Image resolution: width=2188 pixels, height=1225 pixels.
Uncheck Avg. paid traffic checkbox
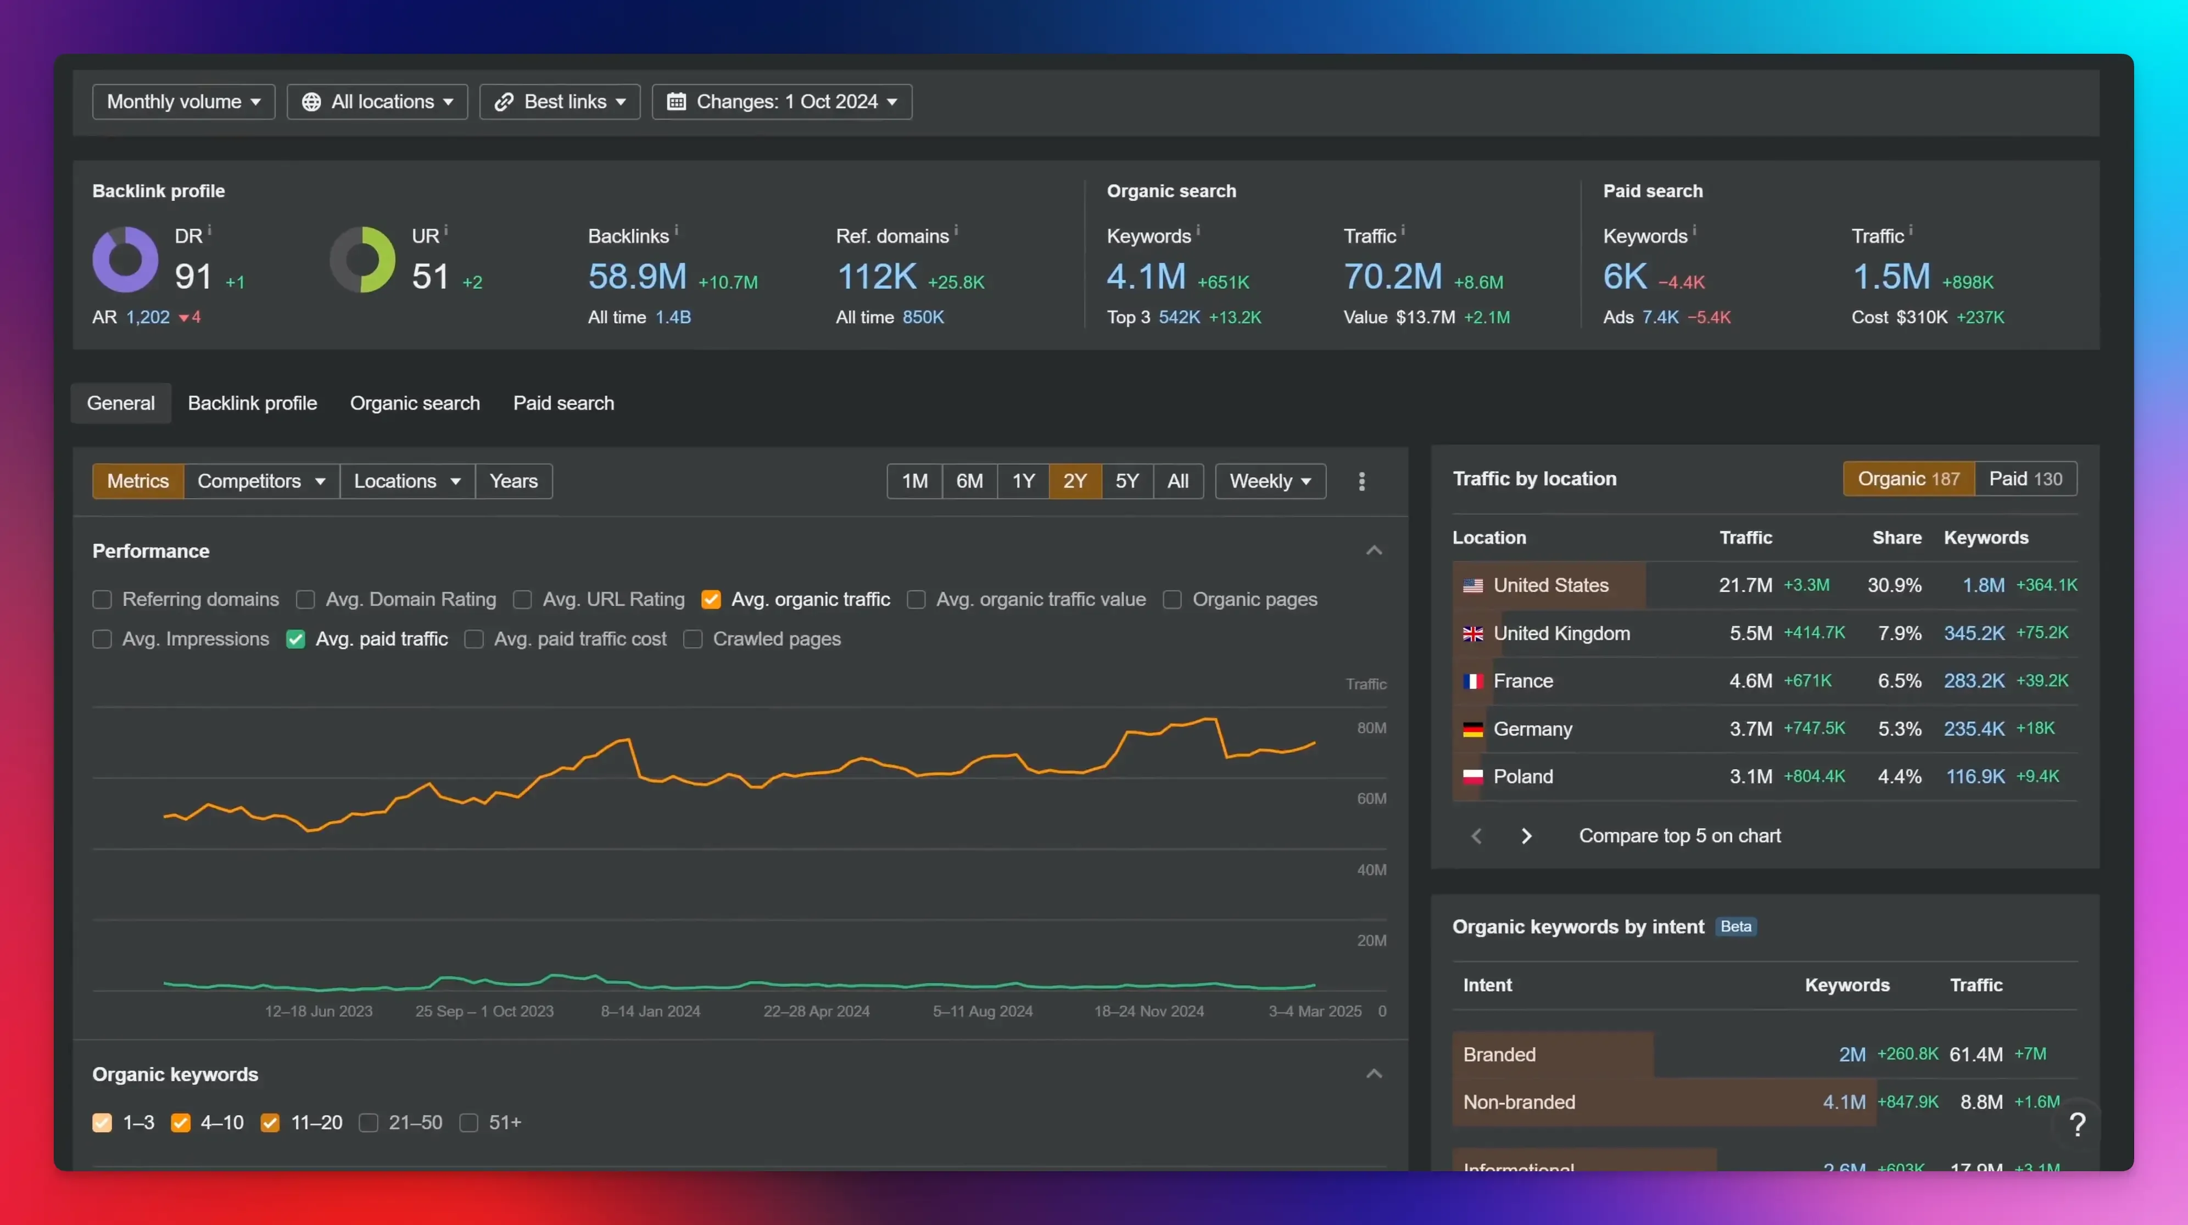295,639
